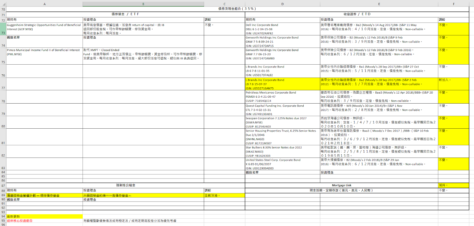
Task: Select column A header
Action: pyautogui.click(x=44, y=4)
